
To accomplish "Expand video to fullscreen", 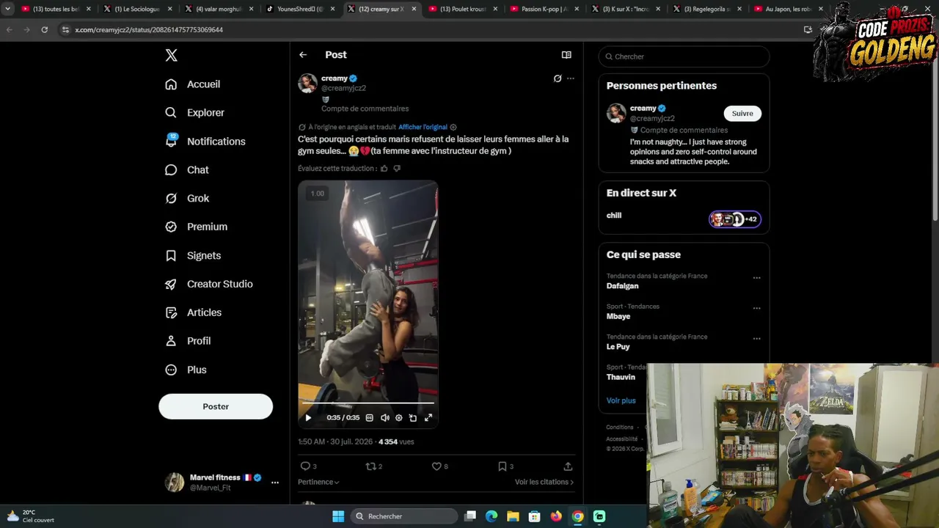I will pyautogui.click(x=428, y=418).
